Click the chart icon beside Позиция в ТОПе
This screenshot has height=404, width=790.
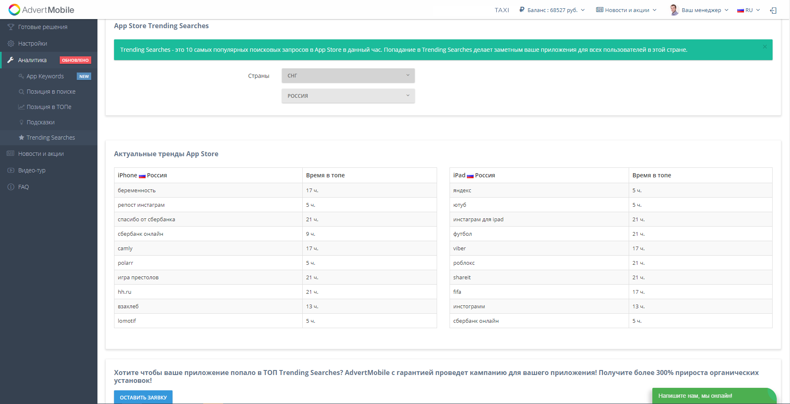pyautogui.click(x=21, y=107)
